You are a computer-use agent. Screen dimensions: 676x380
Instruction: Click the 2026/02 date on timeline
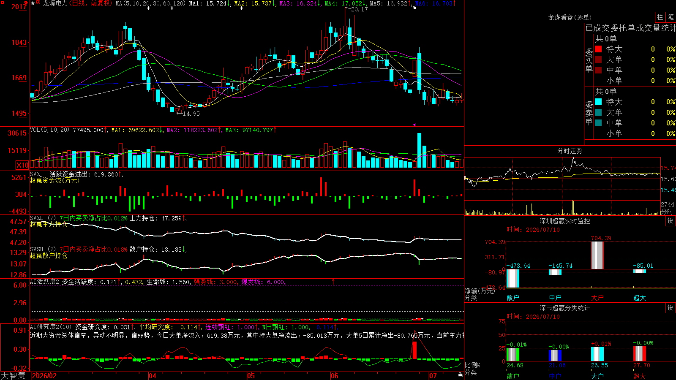44,376
